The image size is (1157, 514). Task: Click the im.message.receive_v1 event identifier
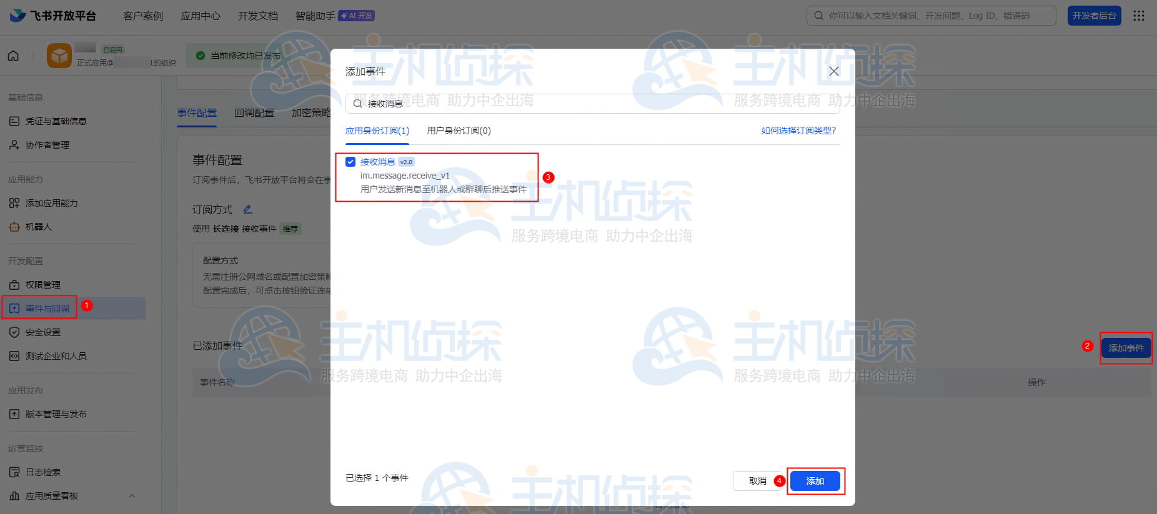pos(405,175)
